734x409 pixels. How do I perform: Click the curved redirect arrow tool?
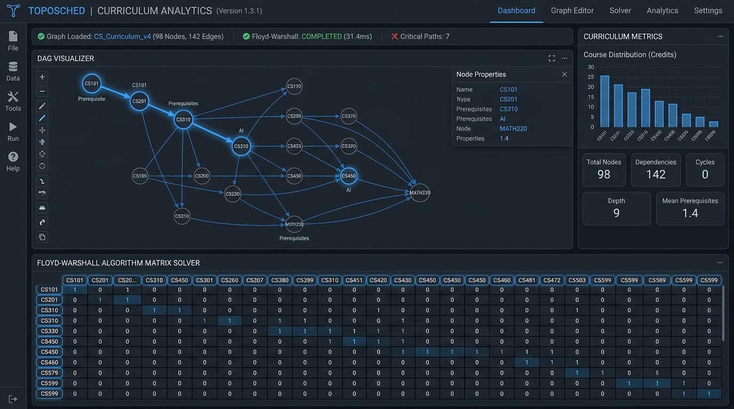click(x=42, y=222)
